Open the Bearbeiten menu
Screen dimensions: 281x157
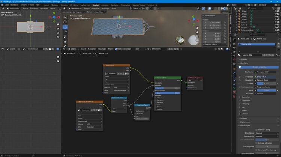[15, 5]
